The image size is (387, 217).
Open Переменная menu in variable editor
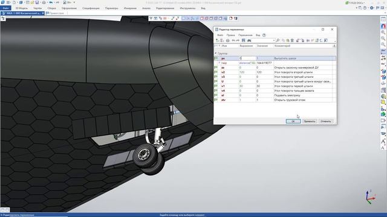point(246,35)
